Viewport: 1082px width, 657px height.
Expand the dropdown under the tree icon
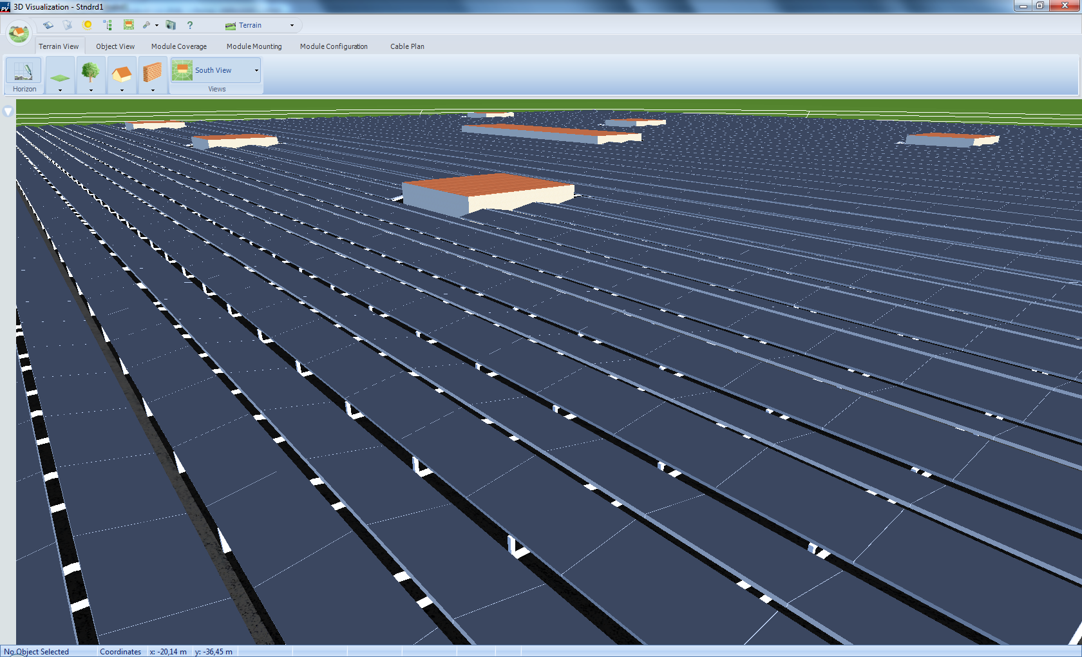[91, 90]
